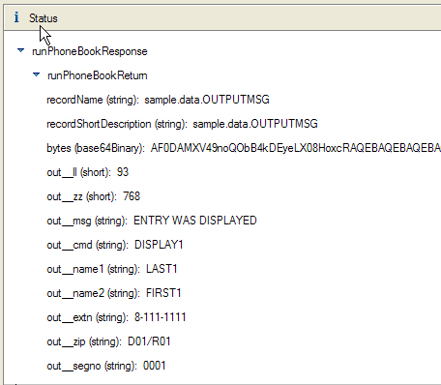The width and height of the screenshot is (441, 385).
Task: Select the out__msg (string) row
Action: click(152, 221)
